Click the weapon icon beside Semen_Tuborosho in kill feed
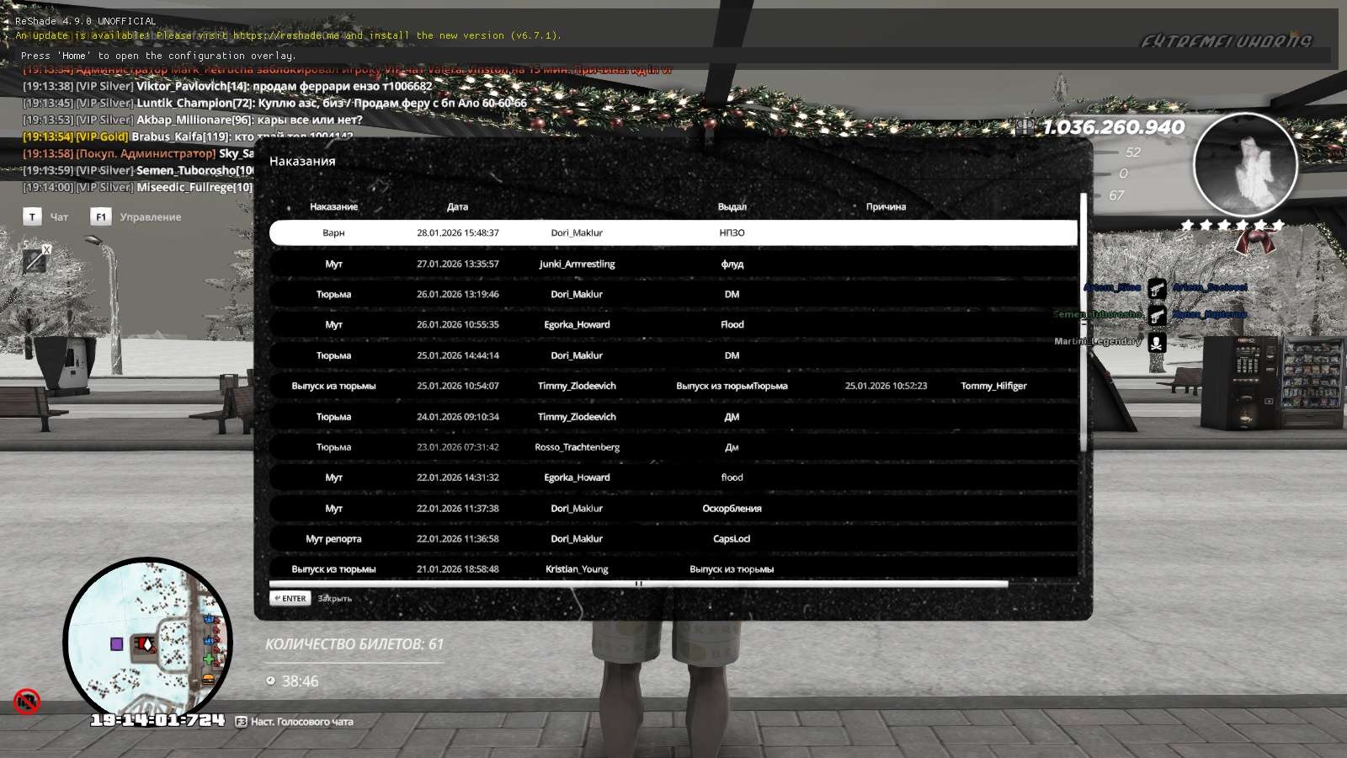Viewport: 1347px width, 758px height. click(1158, 315)
